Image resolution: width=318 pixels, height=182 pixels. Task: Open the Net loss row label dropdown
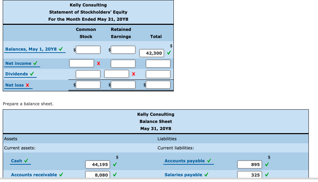coord(15,85)
